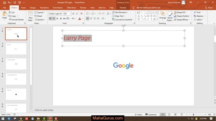Switch to Slide Sorter view
This screenshot has height=121, width=216.
[169, 114]
